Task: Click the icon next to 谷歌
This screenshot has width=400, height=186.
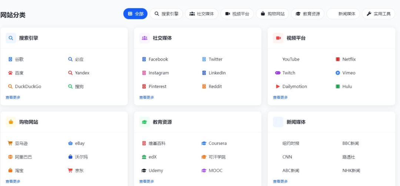Action: [10, 60]
